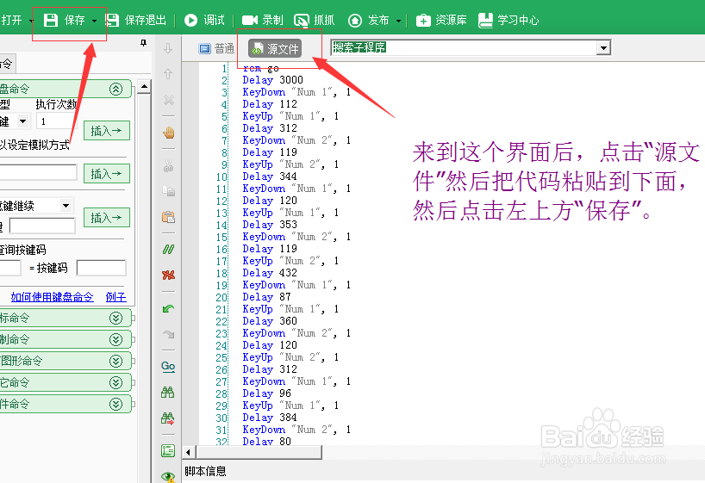Click the orange hand icon in vertical toolbar
The image size is (705, 483).
point(169,133)
